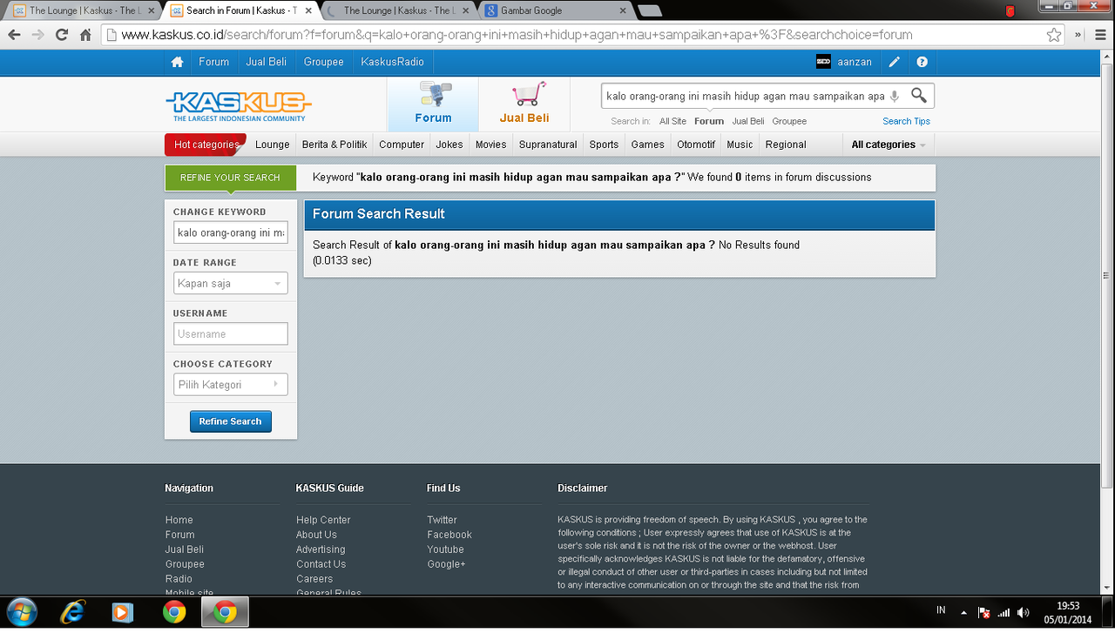
Task: Open Youtube footer link
Action: point(445,549)
